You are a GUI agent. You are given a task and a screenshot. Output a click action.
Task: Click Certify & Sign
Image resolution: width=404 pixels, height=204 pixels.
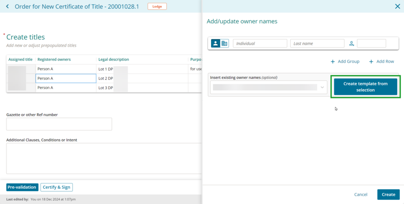pyautogui.click(x=56, y=188)
